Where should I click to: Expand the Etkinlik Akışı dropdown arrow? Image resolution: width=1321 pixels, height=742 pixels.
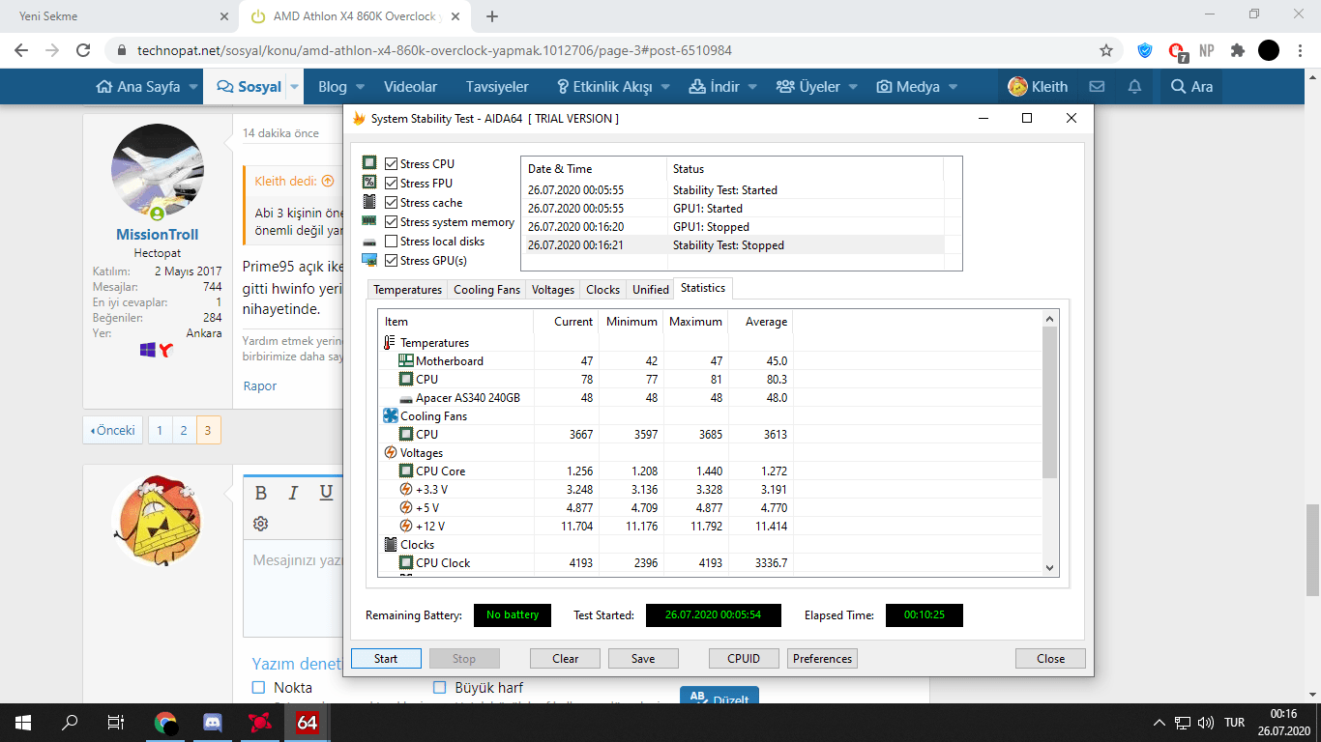[665, 87]
